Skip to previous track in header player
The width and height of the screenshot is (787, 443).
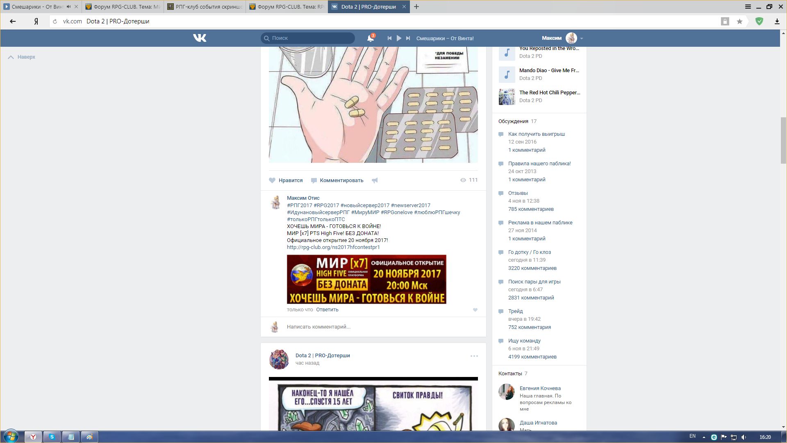coord(389,38)
